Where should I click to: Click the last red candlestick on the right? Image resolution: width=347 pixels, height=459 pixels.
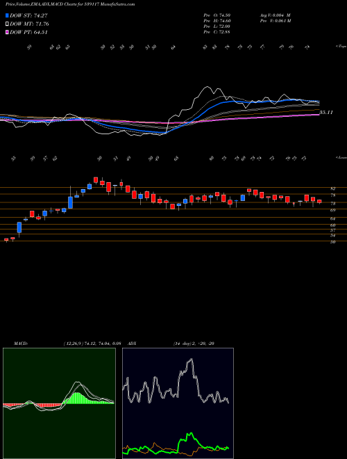[319, 201]
